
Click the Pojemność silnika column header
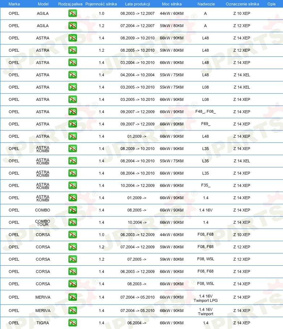[x=101, y=4]
